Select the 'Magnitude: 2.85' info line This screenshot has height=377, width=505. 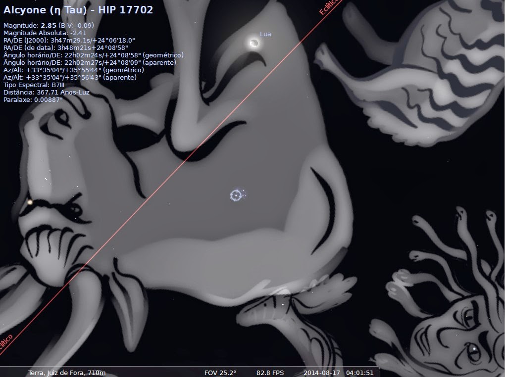pos(49,25)
